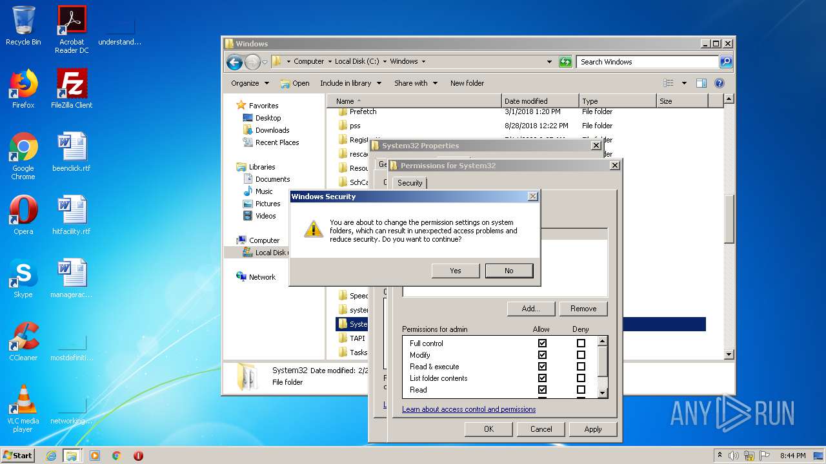Viewport: 826px width, 464px height.
Task: Select the Security tab in Permissions
Action: (x=410, y=183)
